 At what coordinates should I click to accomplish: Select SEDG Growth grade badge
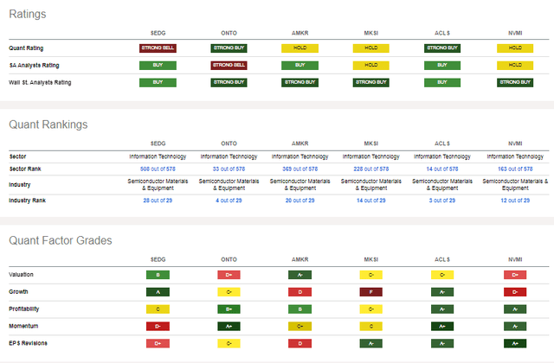point(158,292)
